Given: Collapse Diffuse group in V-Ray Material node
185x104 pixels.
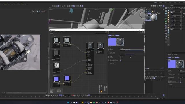Looking at the screenshot, I should point(87,51).
